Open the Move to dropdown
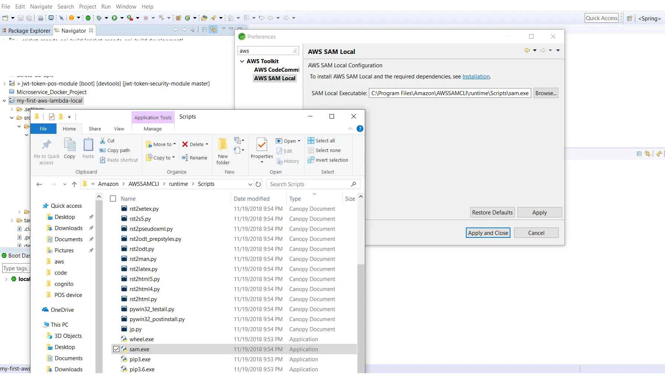The image size is (665, 378). 161,144
